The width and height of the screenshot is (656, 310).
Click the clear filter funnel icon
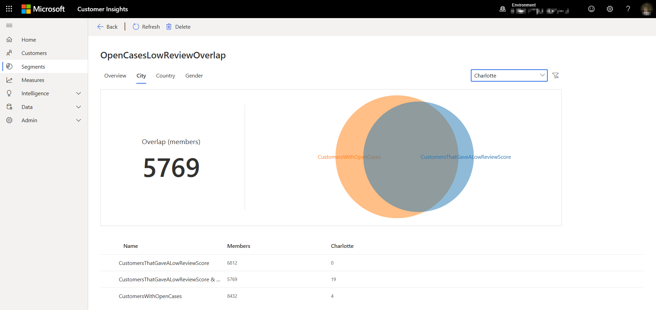(x=556, y=75)
